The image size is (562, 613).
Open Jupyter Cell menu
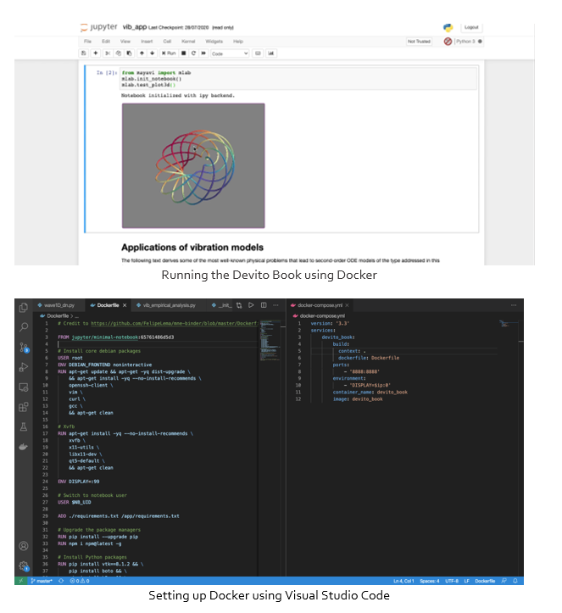coord(167,42)
